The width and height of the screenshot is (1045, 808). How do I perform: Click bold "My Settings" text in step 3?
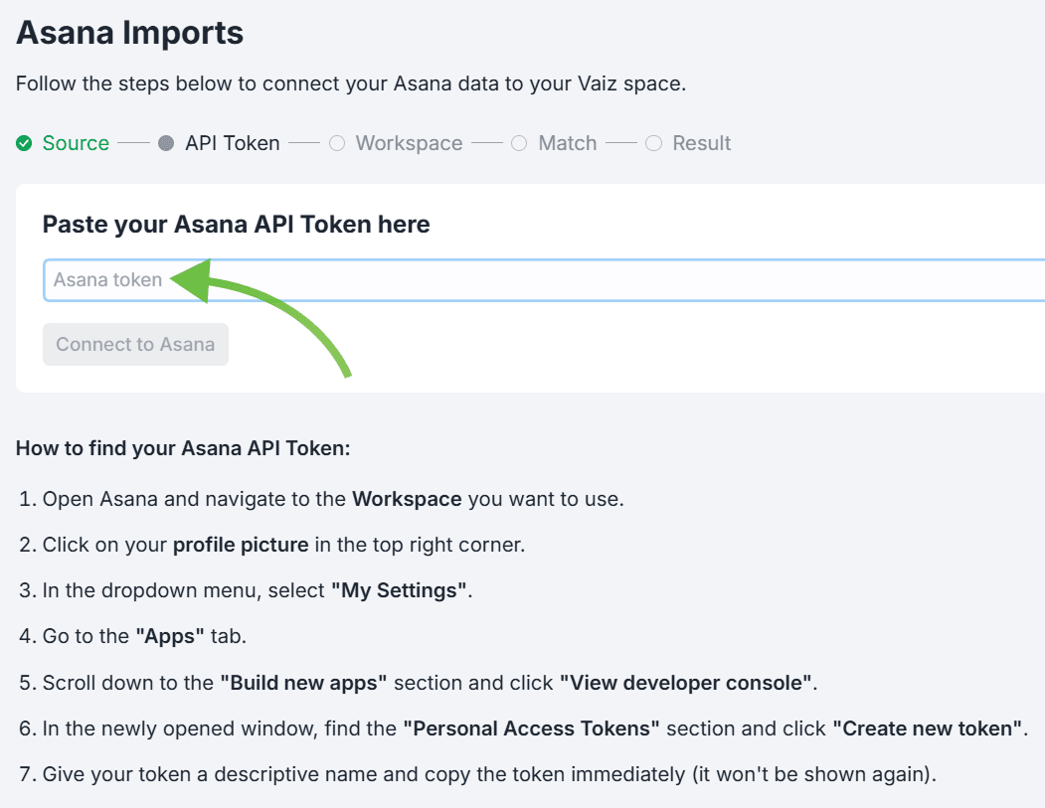400,591
